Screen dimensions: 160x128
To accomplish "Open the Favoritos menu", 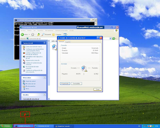I will pyautogui.click(x=40, y=30).
